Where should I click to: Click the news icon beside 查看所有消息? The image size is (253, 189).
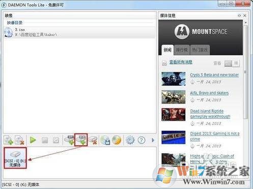point(164,63)
